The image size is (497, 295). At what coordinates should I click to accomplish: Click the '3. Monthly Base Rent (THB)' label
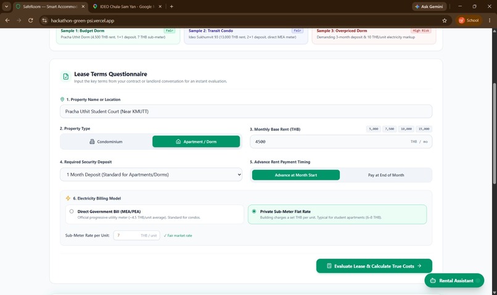pos(275,129)
